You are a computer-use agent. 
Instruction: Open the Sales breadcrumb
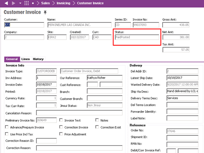45,3
